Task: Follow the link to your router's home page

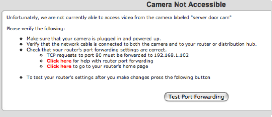Action: tap(59, 67)
